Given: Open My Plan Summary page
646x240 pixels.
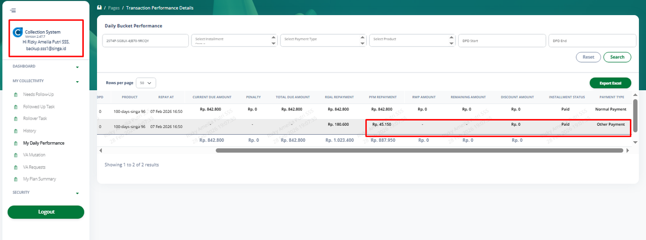Looking at the screenshot, I should click(39, 179).
